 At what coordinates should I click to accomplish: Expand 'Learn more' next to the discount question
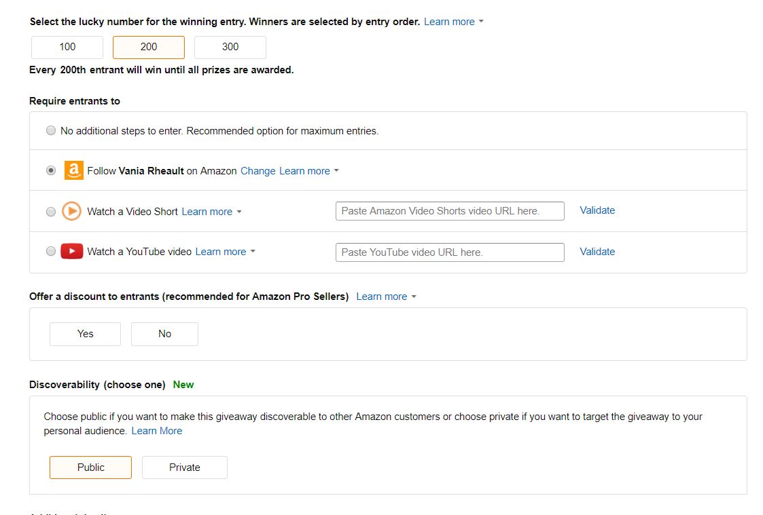[x=381, y=296]
